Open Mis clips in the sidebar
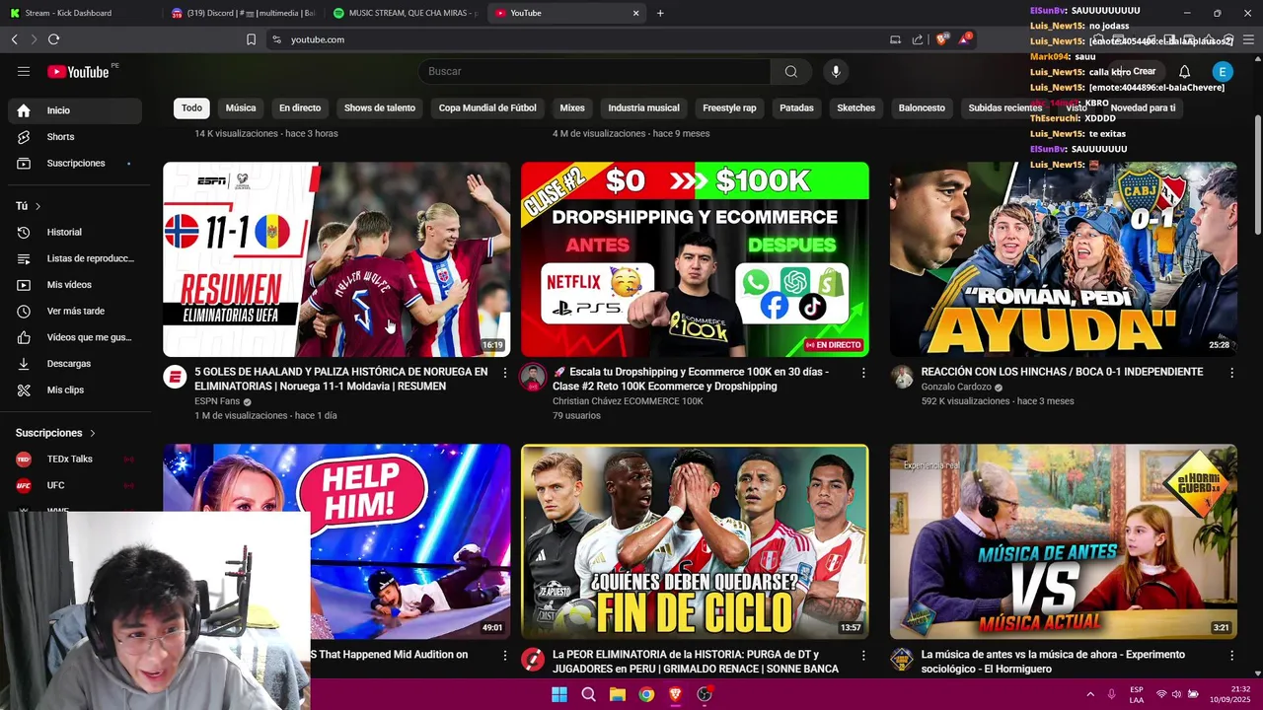This screenshot has width=1263, height=710. [x=75, y=390]
